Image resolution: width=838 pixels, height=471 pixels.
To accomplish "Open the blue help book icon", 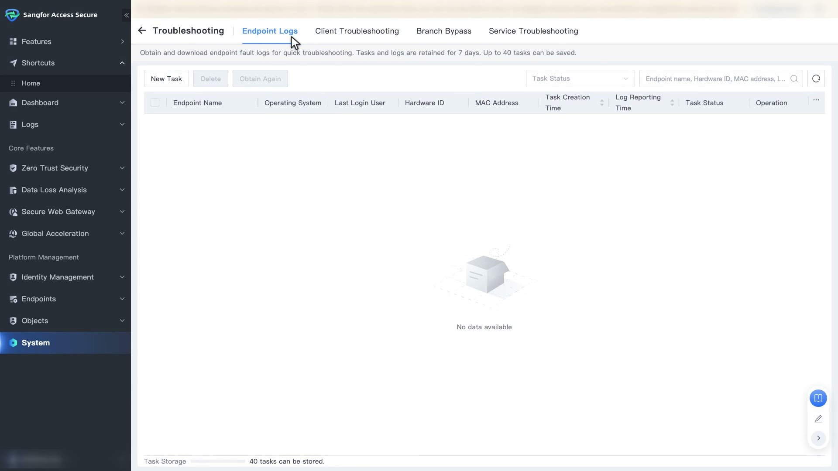I will (x=818, y=398).
